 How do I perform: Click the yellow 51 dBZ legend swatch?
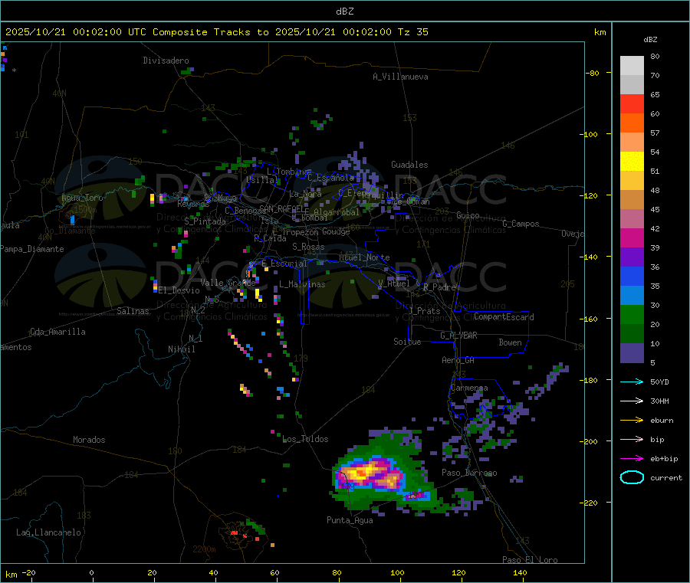632,162
